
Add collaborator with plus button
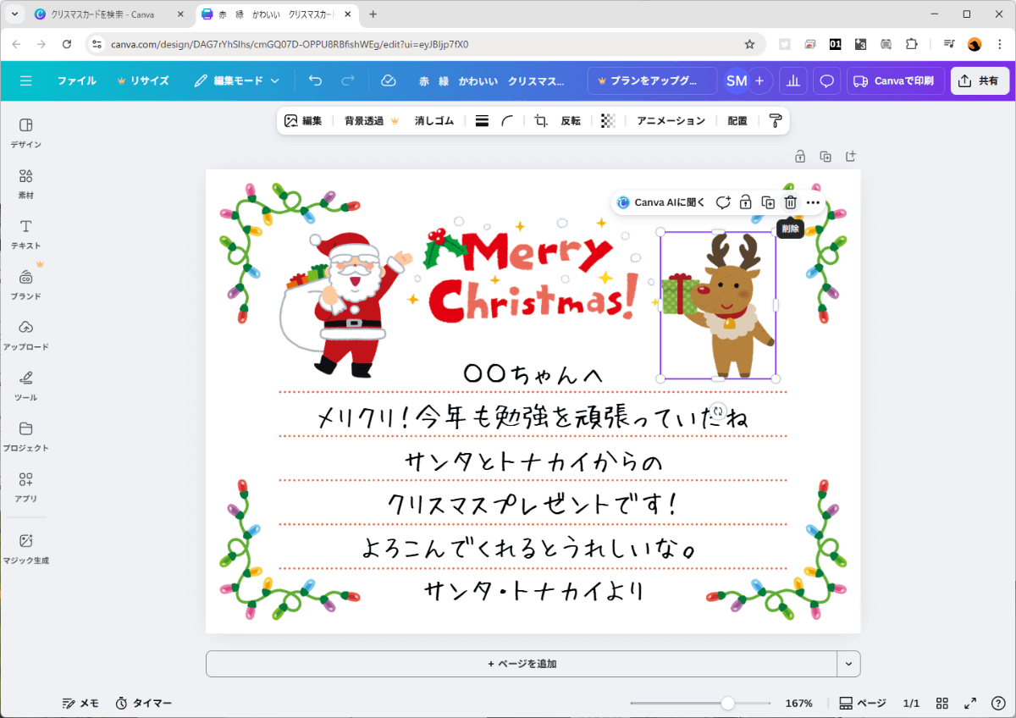pyautogui.click(x=759, y=80)
